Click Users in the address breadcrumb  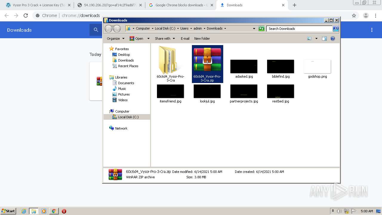click(x=184, y=29)
